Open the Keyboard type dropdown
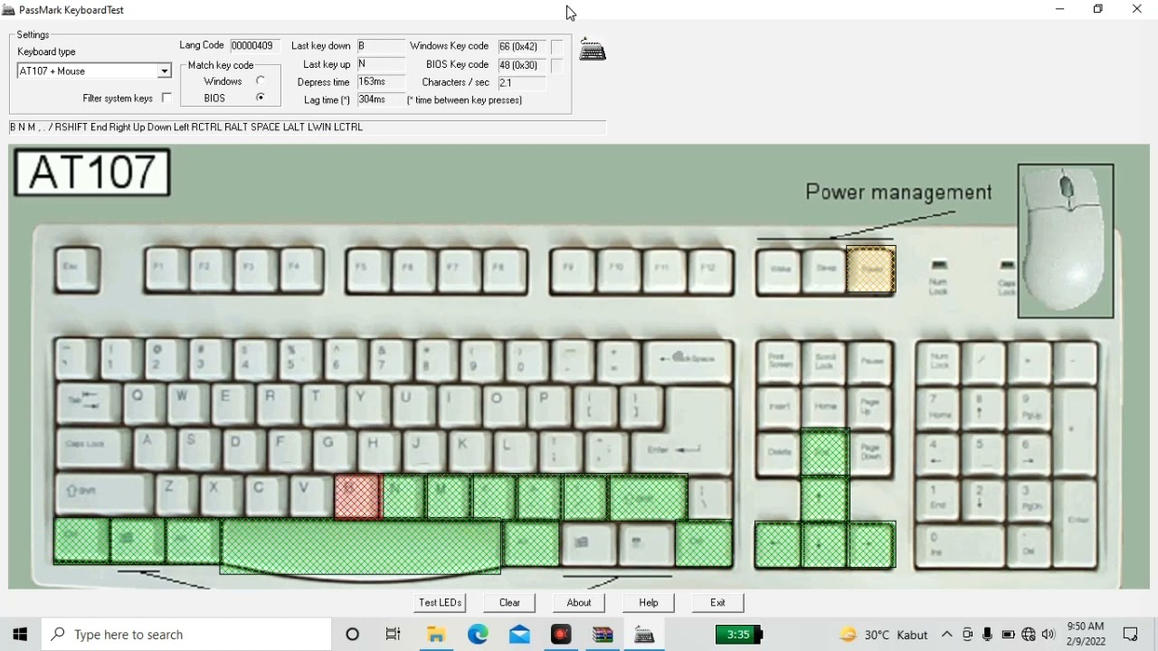 point(164,71)
